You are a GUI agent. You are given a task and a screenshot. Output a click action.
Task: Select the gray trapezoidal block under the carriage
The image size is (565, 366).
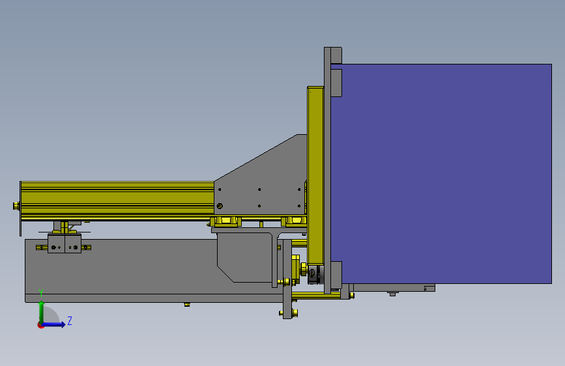[245, 257]
